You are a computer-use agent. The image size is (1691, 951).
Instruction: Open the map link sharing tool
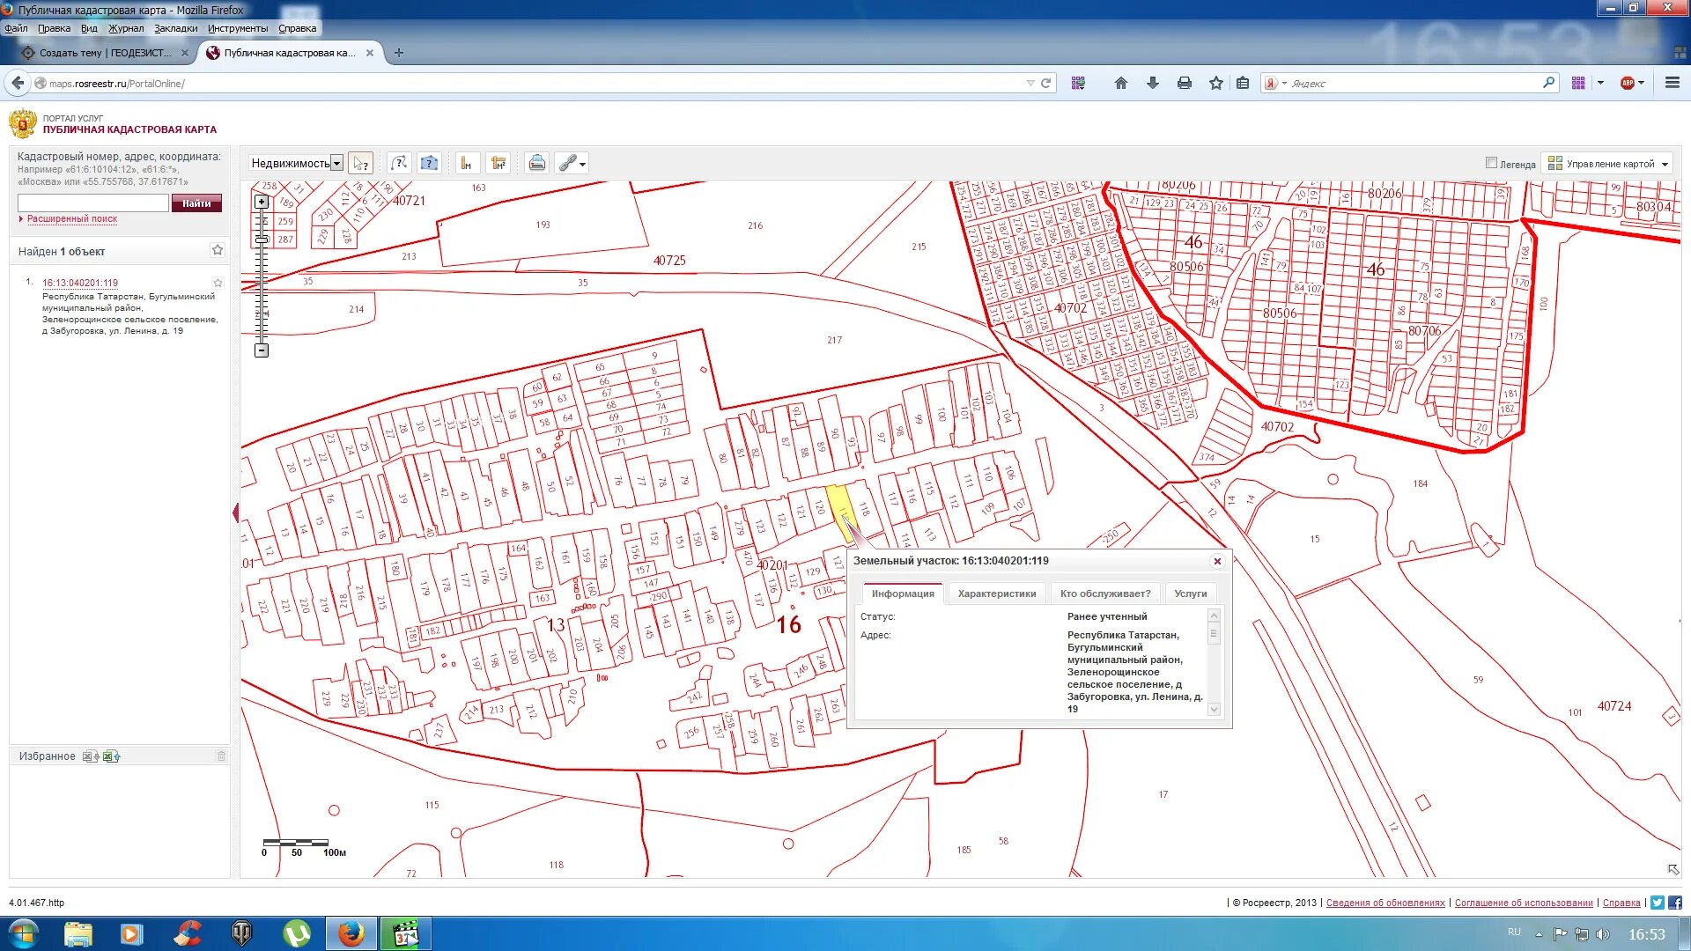click(572, 163)
